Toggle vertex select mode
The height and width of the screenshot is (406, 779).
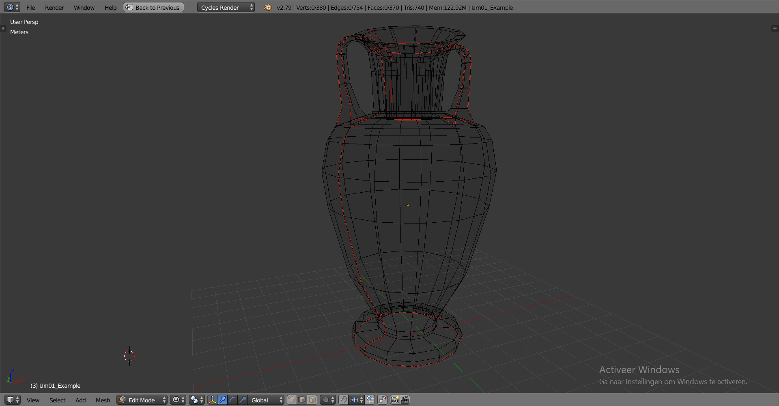292,400
